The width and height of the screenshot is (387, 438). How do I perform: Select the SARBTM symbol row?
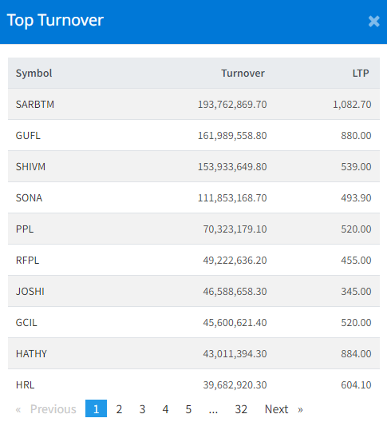[194, 104]
